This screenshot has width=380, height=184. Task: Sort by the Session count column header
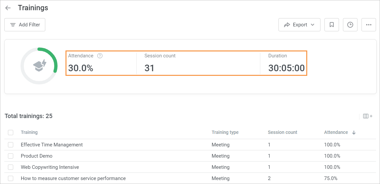[x=282, y=133]
